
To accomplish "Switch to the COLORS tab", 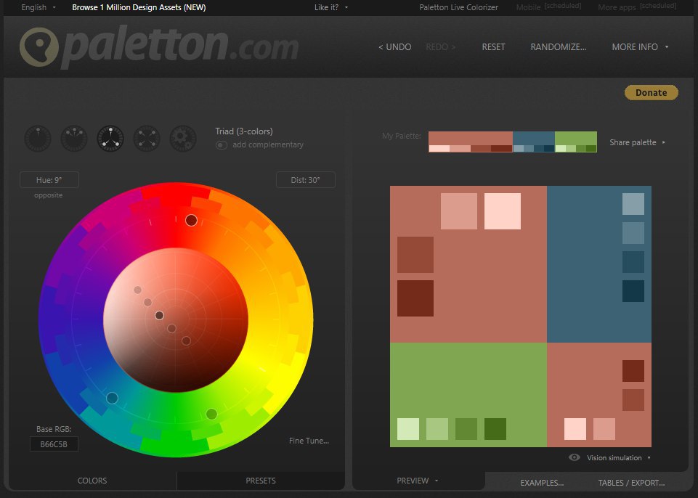I will click(92, 481).
